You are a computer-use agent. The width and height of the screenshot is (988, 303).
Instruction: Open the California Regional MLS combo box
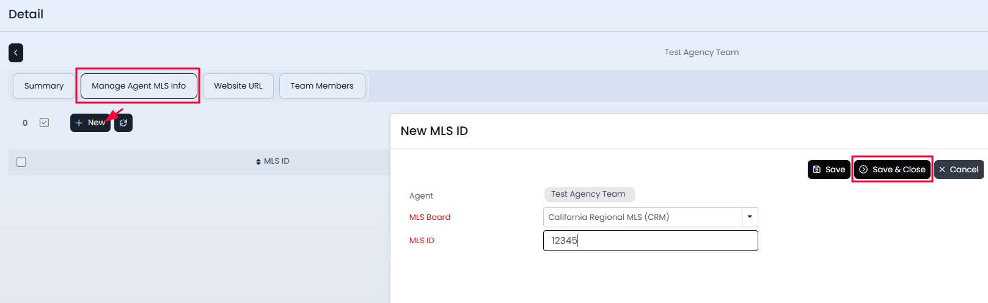click(642, 217)
